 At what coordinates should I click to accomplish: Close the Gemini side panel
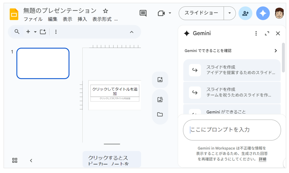(x=278, y=33)
